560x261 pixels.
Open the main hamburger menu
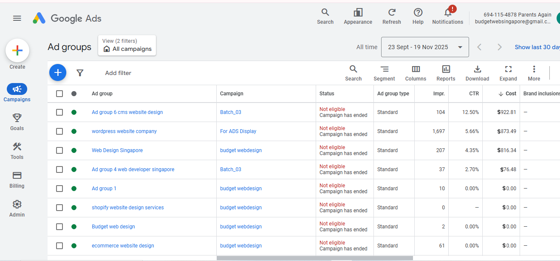[x=17, y=18]
